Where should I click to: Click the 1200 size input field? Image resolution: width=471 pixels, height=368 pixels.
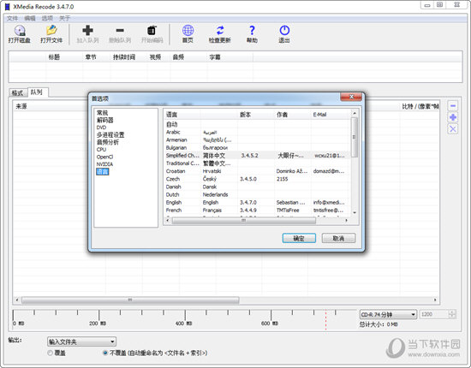[x=434, y=314]
